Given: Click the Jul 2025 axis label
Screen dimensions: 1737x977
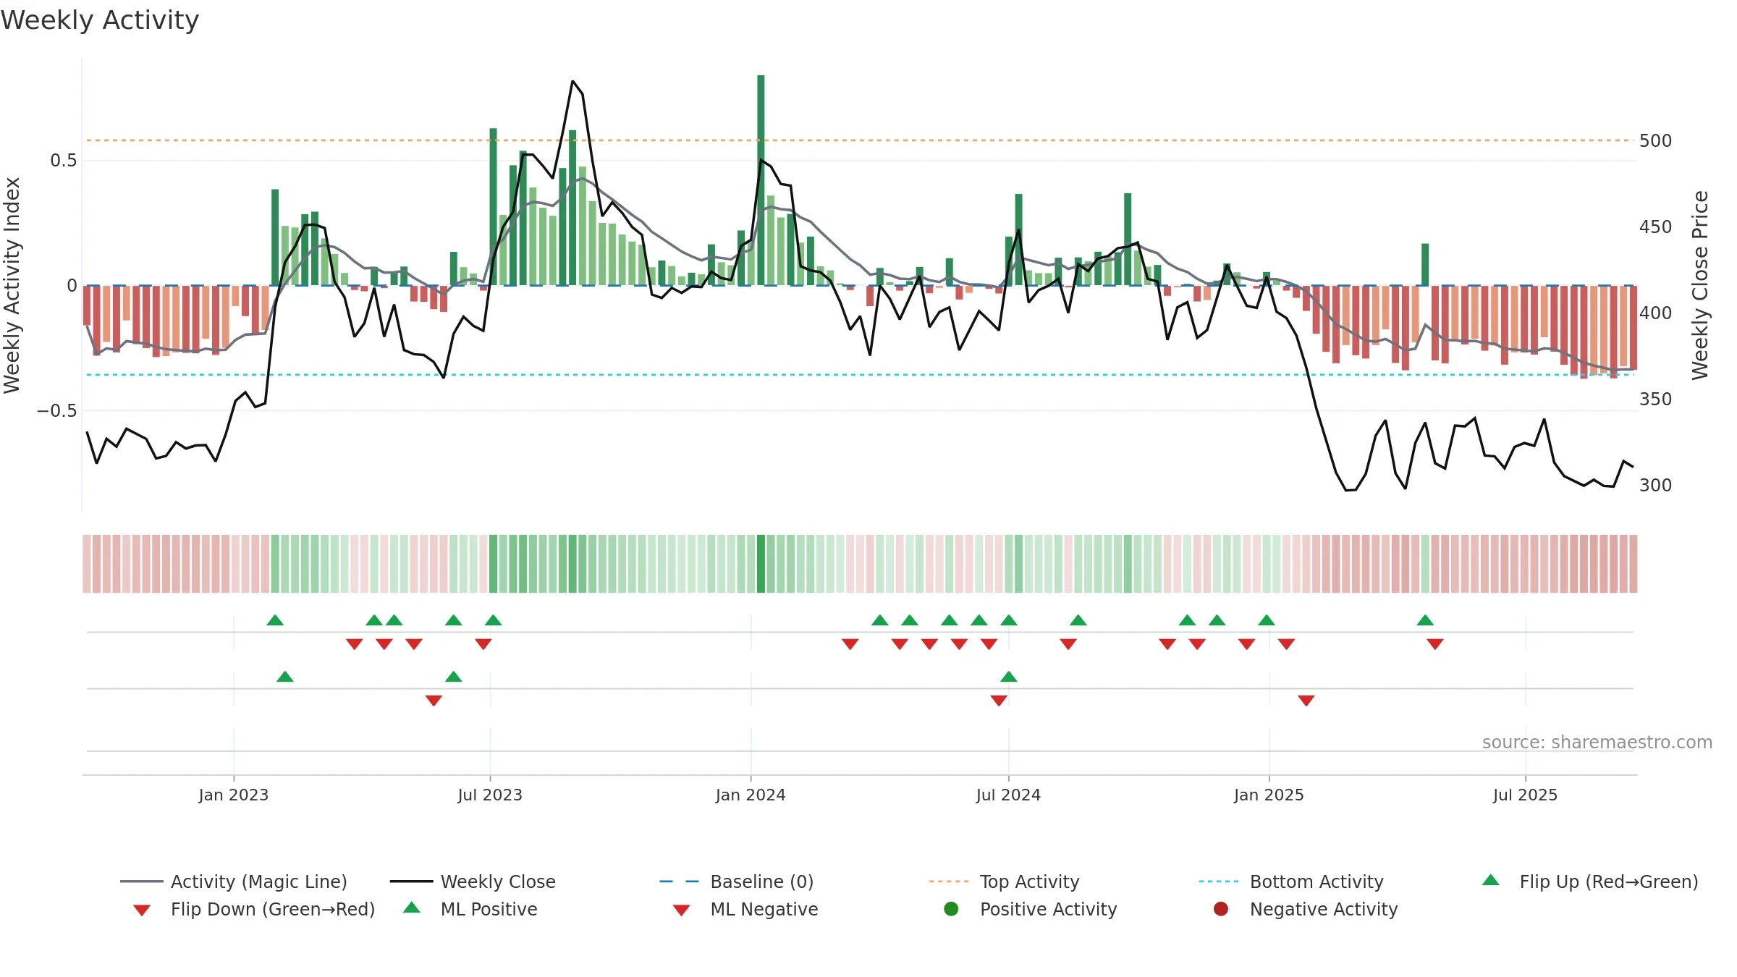Looking at the screenshot, I should 1525,795.
